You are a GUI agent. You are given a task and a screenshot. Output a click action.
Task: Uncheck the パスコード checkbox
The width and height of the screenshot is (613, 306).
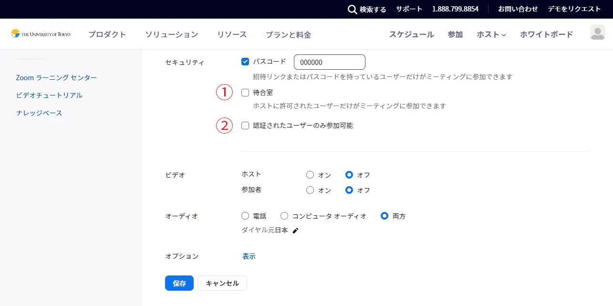tap(246, 62)
